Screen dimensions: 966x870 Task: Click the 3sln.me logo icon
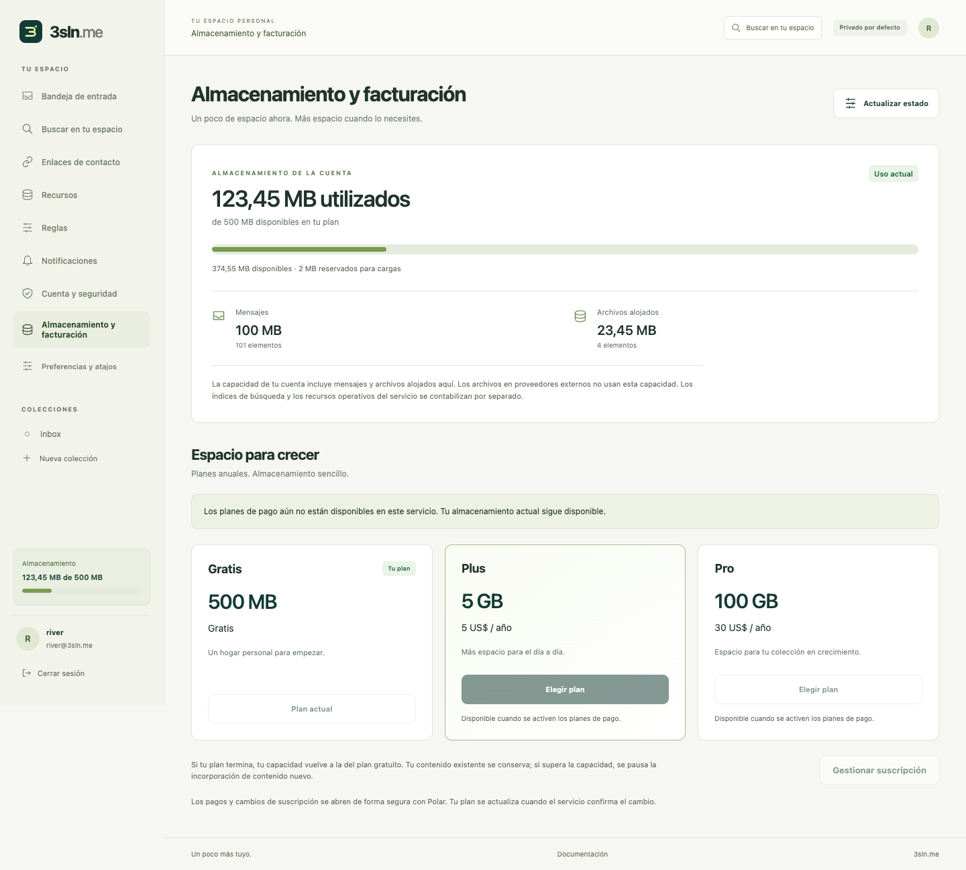(31, 32)
